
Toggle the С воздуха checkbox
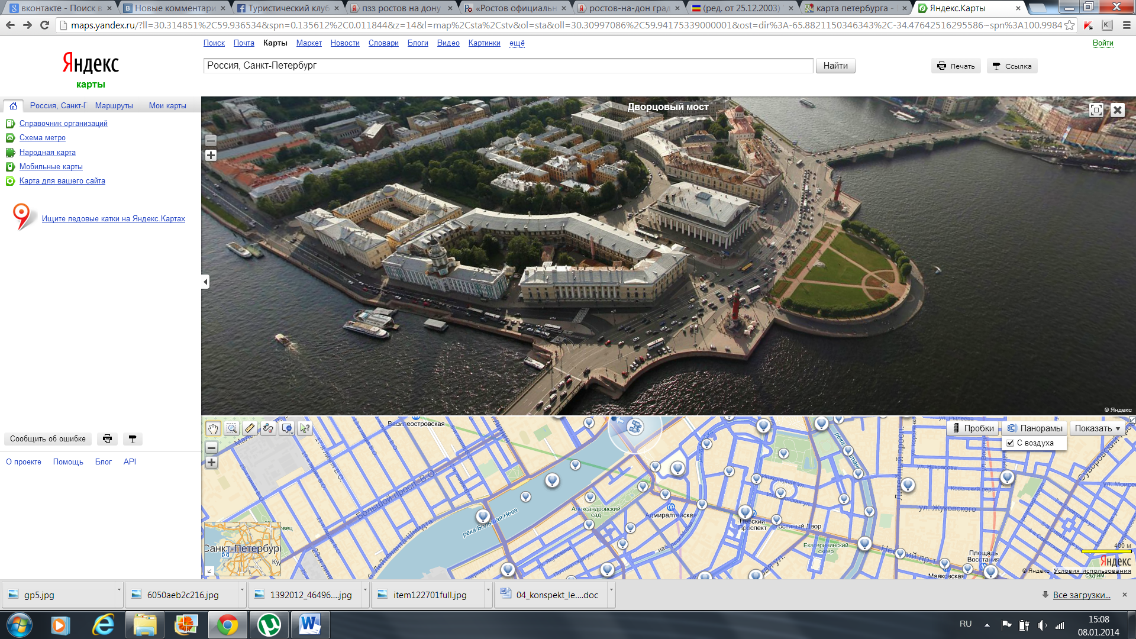tap(1011, 443)
